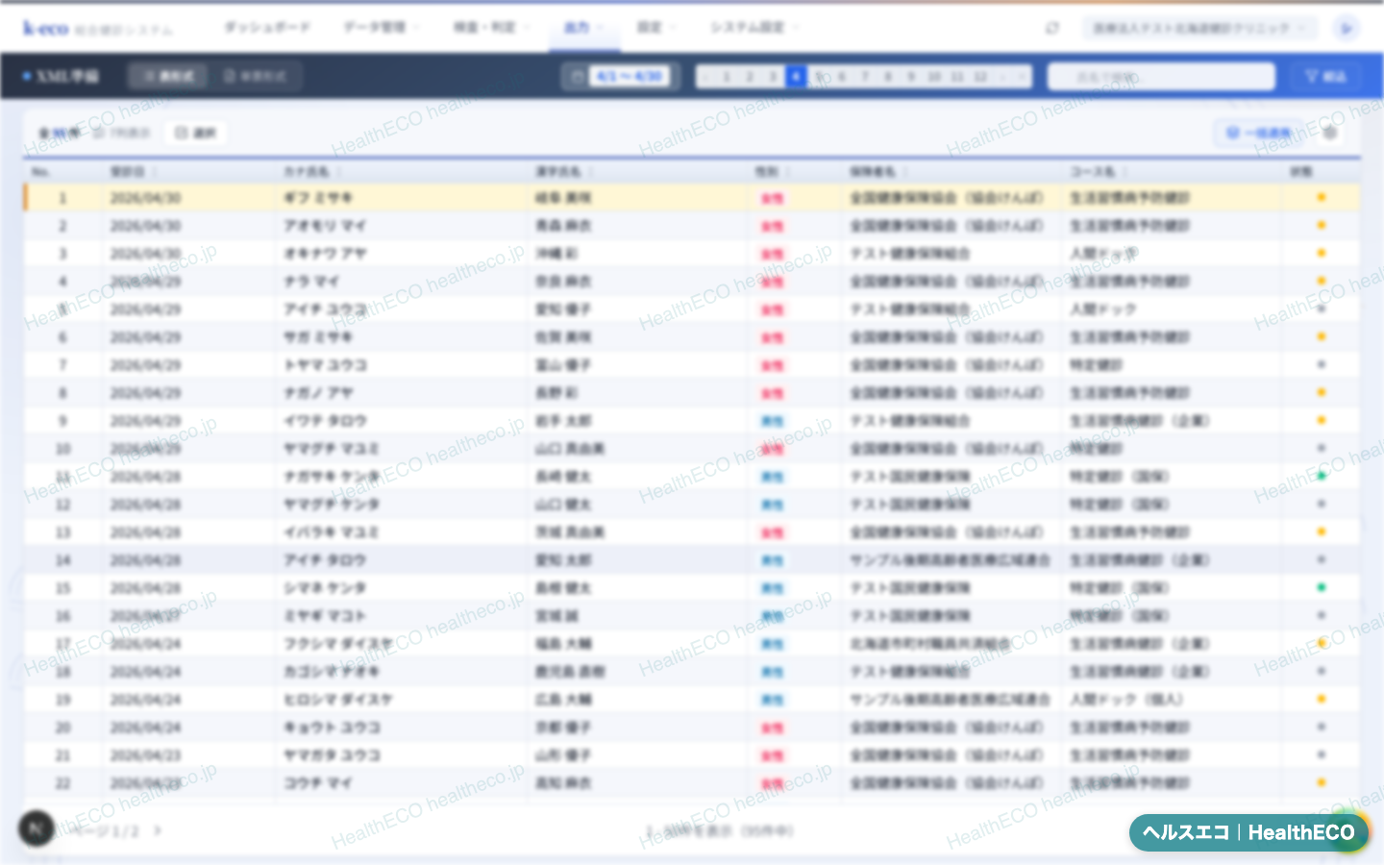Open the 4/1～4/30 date range picker
The height and width of the screenshot is (865, 1384).
pos(622,77)
